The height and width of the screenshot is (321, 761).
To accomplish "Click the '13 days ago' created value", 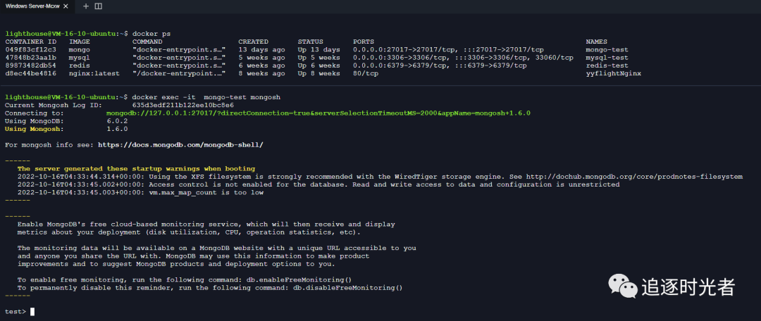I will (x=261, y=49).
